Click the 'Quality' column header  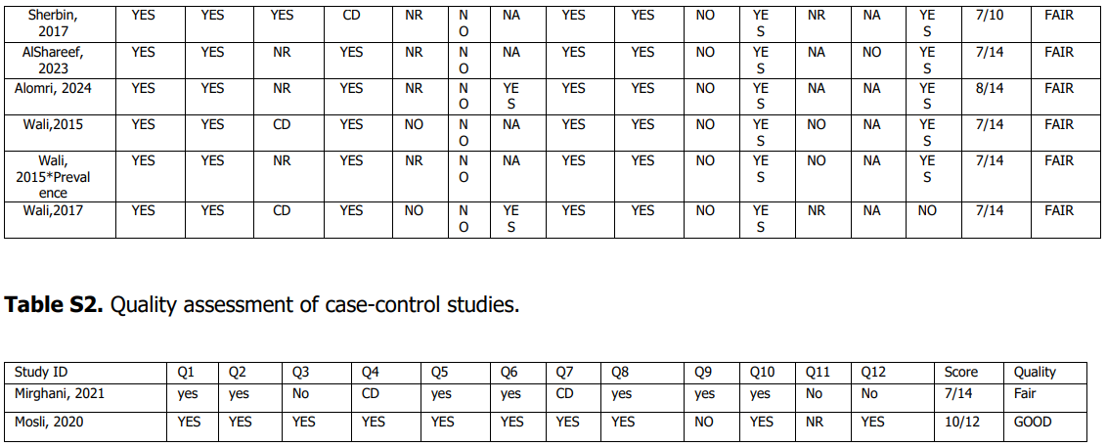click(x=1035, y=372)
